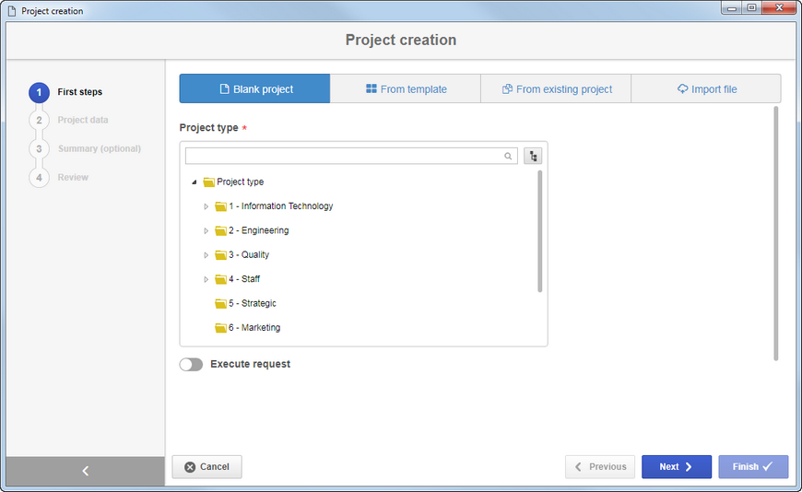Click the tree hierarchy view icon
Viewport: 802px width, 492px height.
[x=533, y=156]
